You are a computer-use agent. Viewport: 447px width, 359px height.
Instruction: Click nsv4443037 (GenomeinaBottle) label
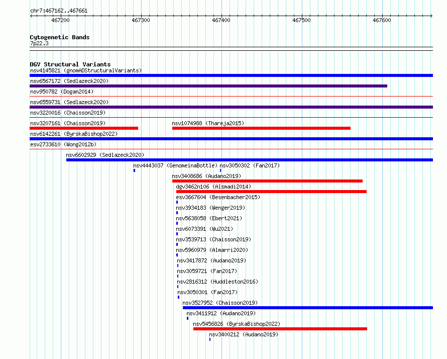(x=175, y=165)
